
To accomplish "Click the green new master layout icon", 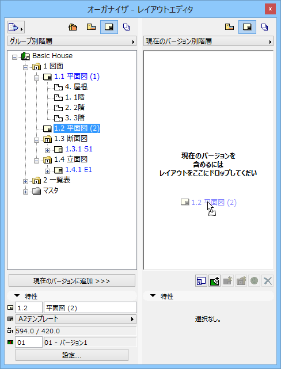I will tap(214, 281).
